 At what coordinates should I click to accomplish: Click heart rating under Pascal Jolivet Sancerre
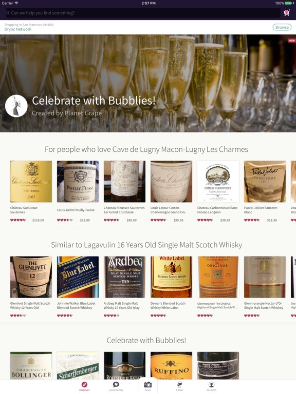252,220
